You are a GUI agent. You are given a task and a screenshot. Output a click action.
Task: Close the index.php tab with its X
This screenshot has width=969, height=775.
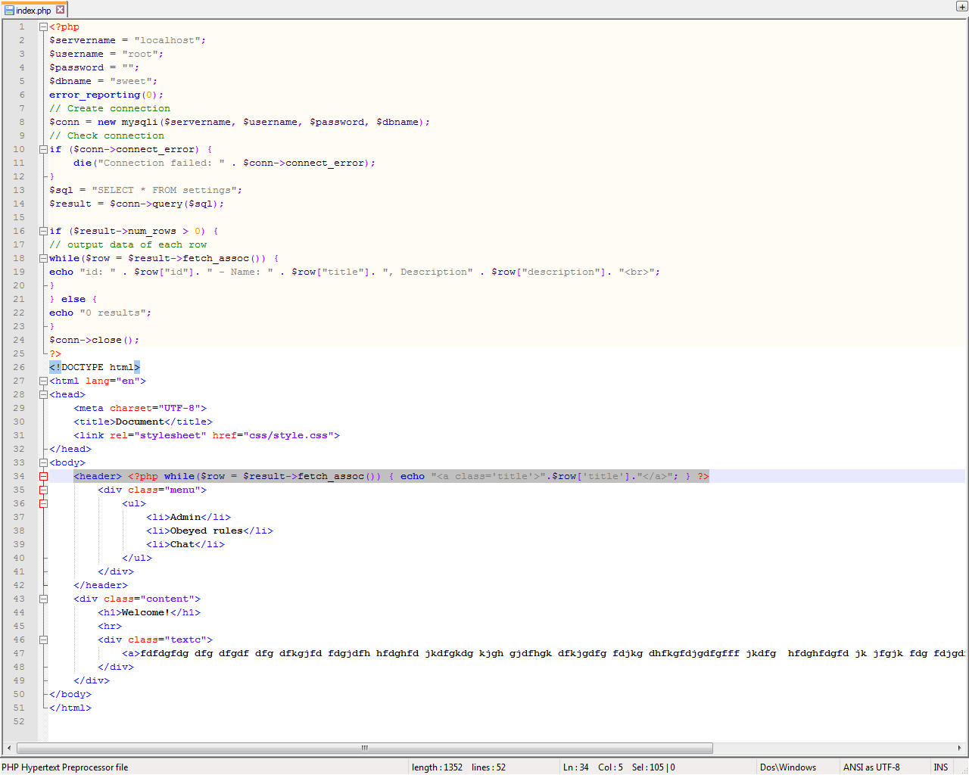pyautogui.click(x=60, y=10)
